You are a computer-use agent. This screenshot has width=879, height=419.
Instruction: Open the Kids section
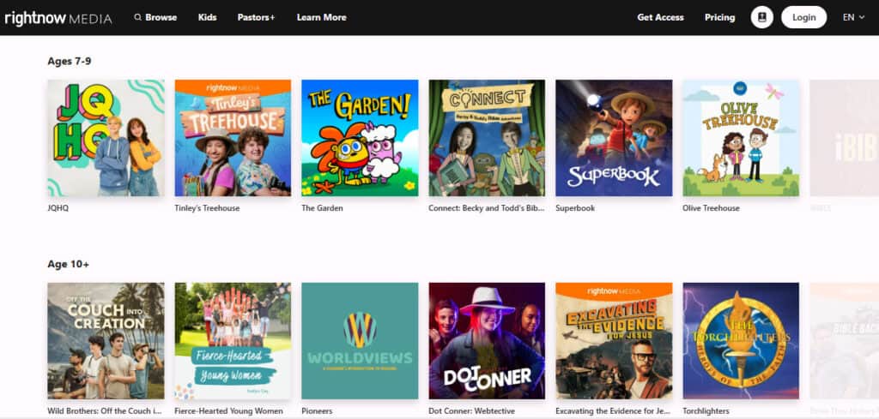(208, 17)
